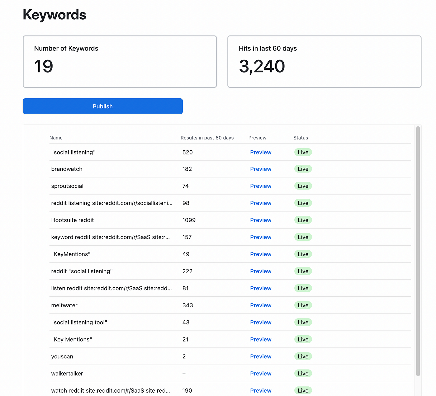Open Preview for "social listening" keyword
This screenshot has height=396, width=436.
[x=261, y=152]
